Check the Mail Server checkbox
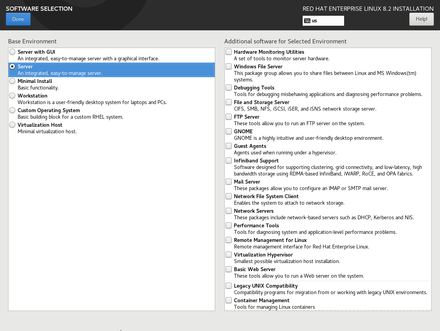 [x=229, y=182]
